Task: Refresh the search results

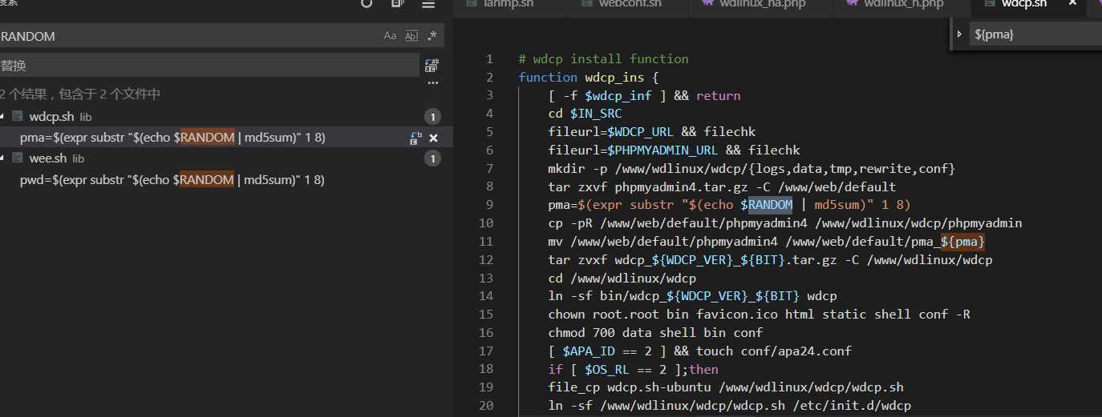Action: coord(367,3)
